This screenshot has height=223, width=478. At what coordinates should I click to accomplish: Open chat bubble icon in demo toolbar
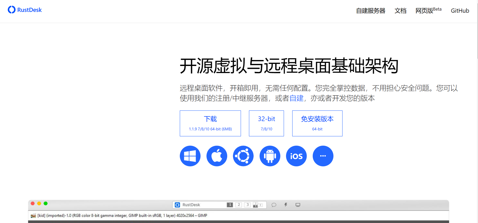pos(274,205)
